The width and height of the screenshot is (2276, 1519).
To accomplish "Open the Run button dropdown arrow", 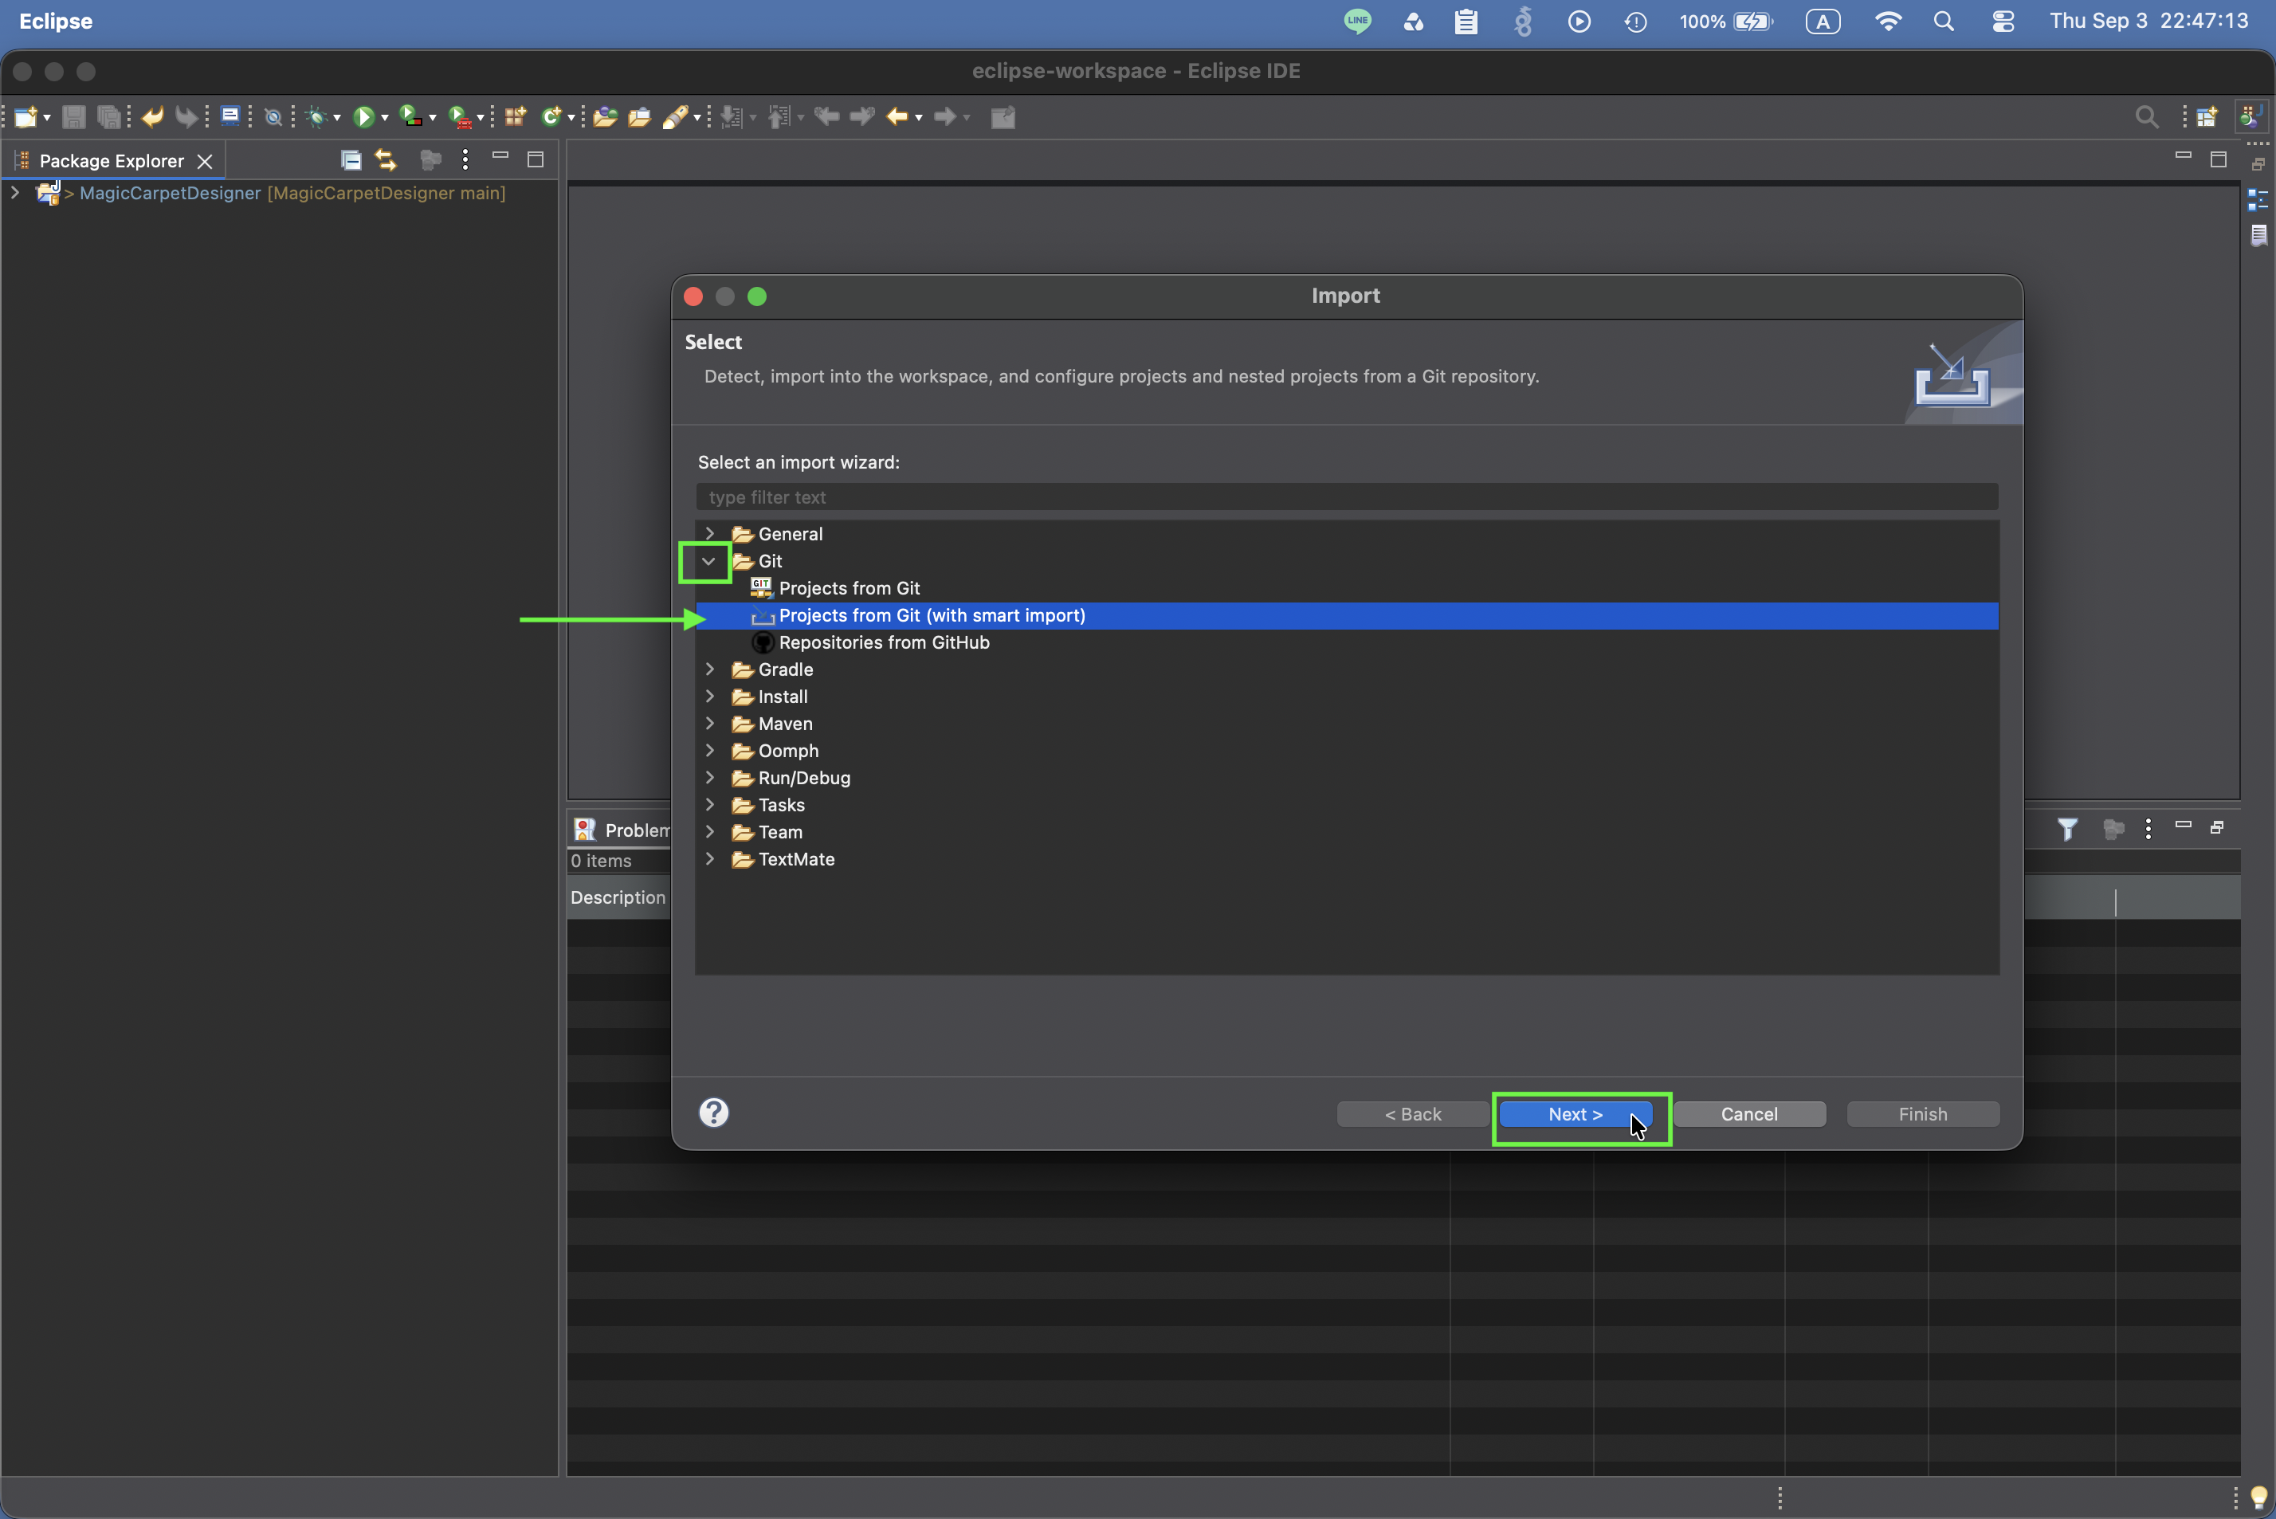I will click(384, 118).
